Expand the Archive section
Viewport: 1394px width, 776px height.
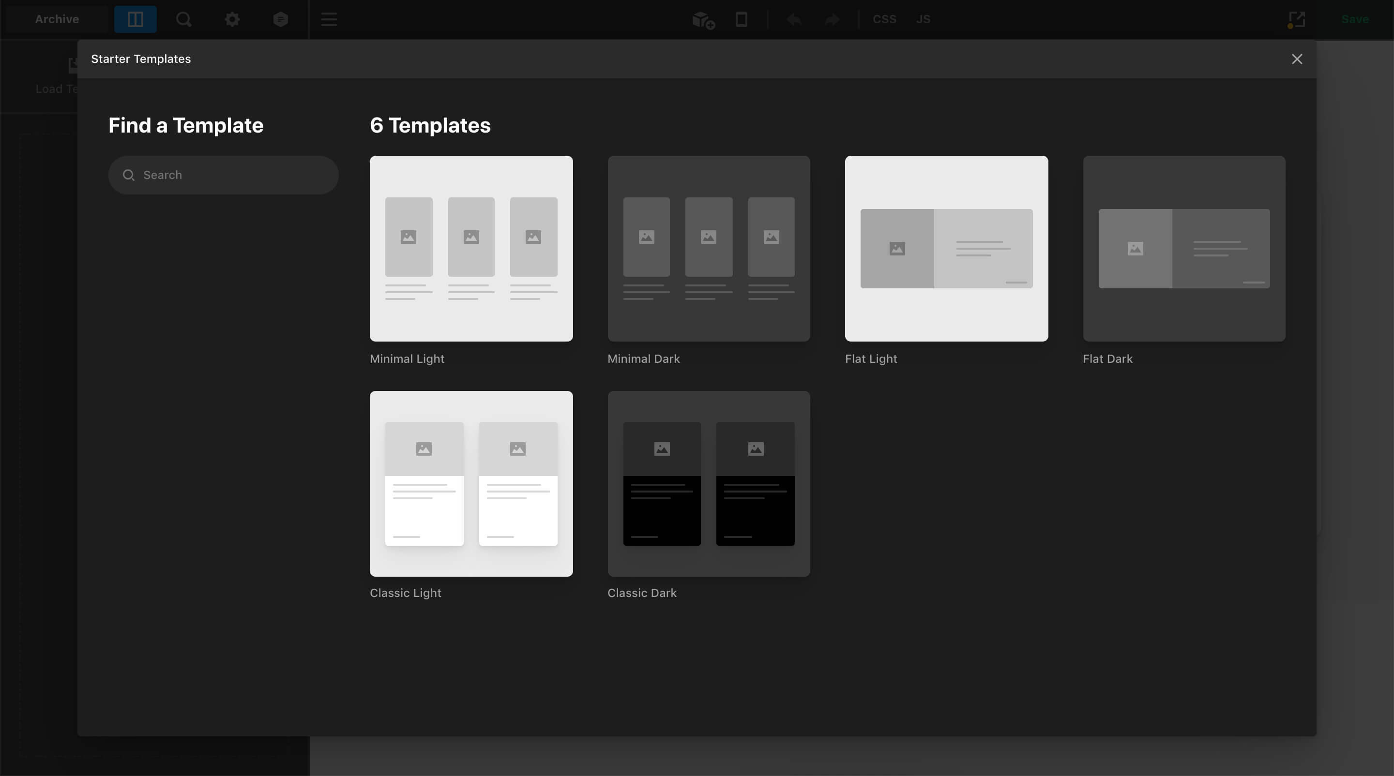pyautogui.click(x=56, y=19)
